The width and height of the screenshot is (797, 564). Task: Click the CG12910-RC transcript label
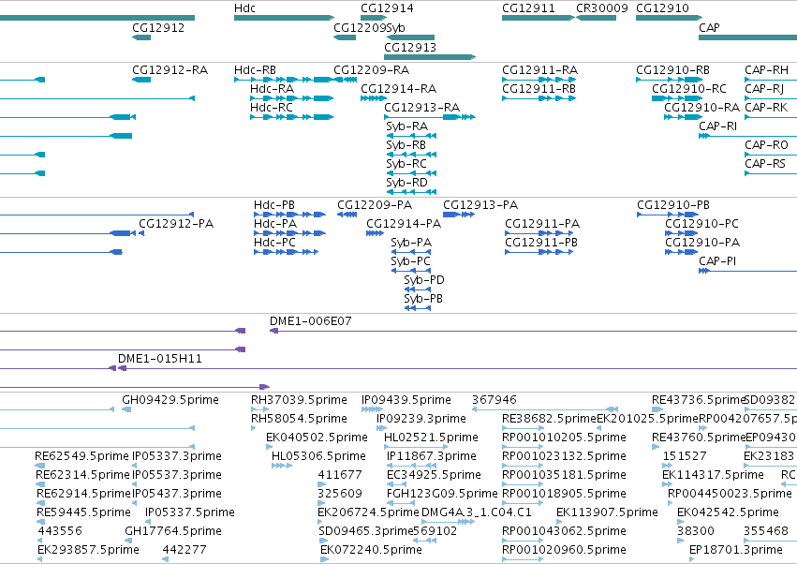click(689, 88)
